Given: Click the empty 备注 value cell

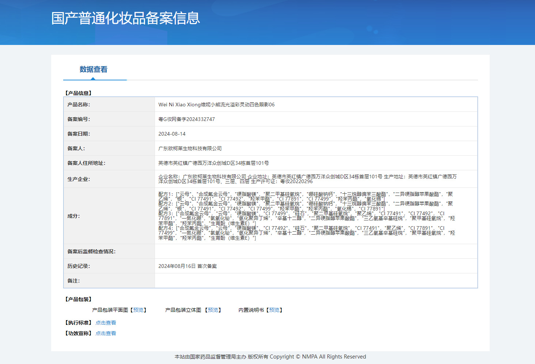Looking at the screenshot, I should click(316, 281).
